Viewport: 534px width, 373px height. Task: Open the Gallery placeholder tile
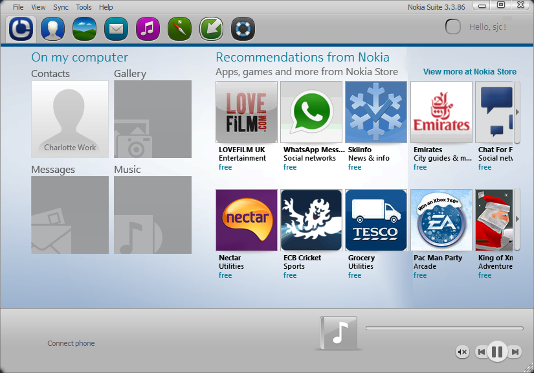(153, 119)
